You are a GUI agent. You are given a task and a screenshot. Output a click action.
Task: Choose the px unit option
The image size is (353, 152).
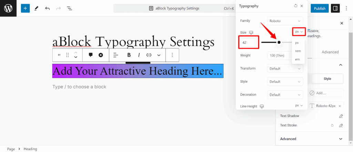coord(297,42)
